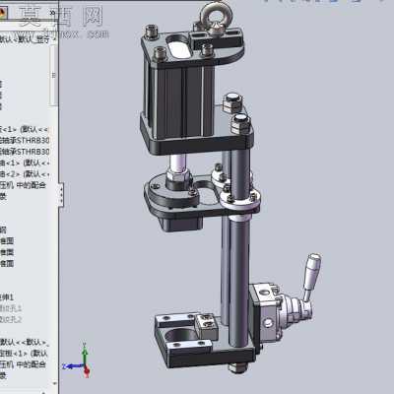Select feature row ending '伸1'
394x394 pixels.
pos(7,297)
